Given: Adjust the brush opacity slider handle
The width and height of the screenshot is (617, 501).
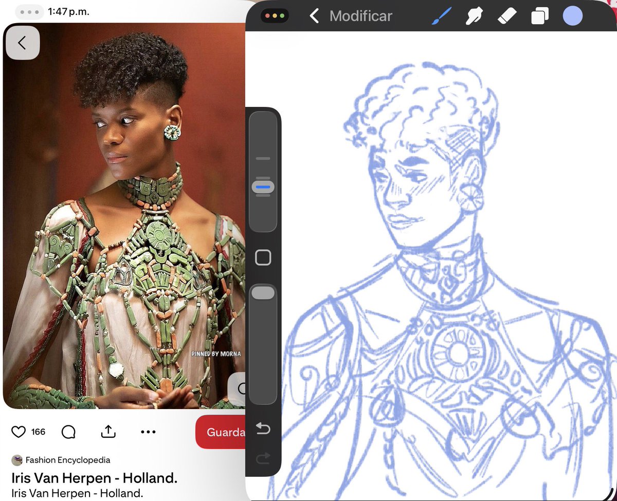Looking at the screenshot, I should [264, 293].
